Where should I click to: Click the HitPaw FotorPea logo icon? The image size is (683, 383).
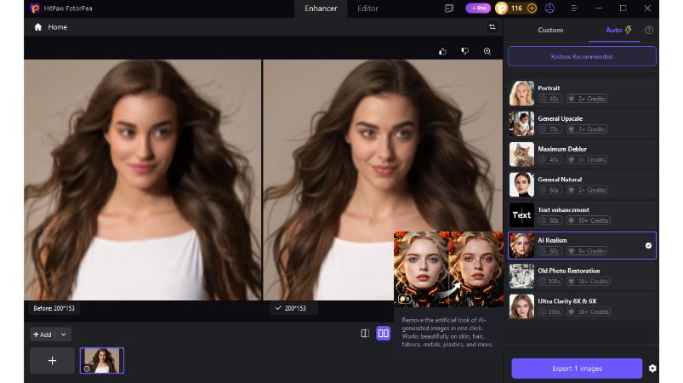click(35, 9)
